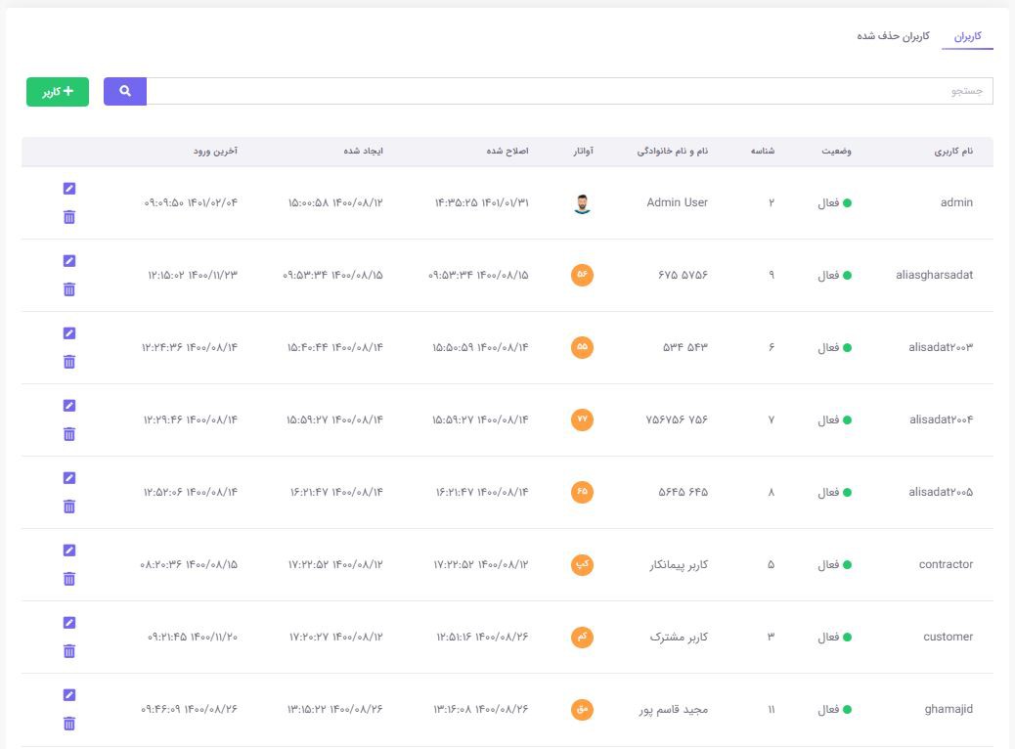Click in the جستجو search field

[x=569, y=91]
